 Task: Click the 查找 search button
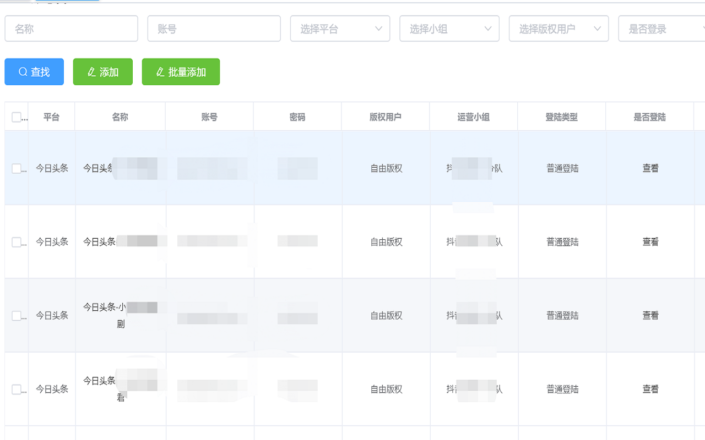tap(34, 72)
